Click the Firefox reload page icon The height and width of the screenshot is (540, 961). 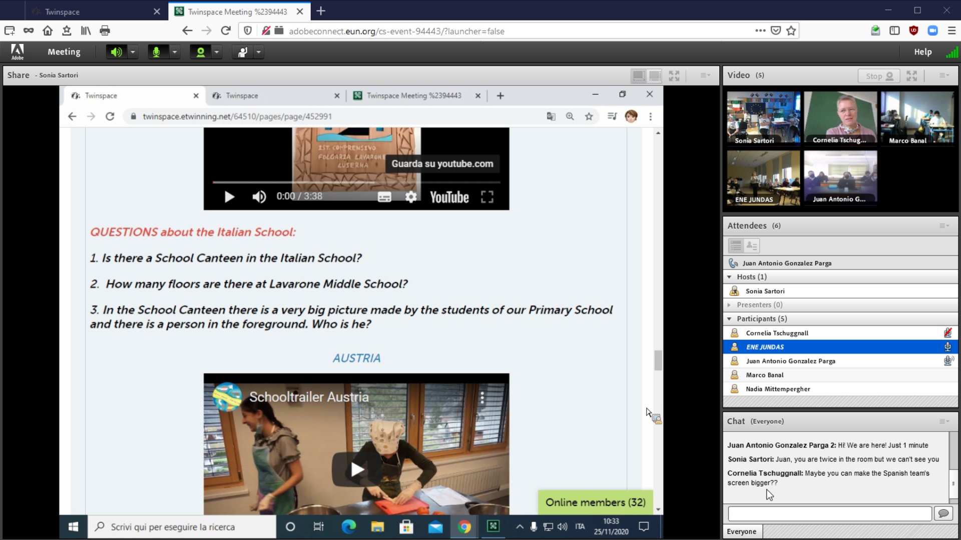(x=226, y=31)
